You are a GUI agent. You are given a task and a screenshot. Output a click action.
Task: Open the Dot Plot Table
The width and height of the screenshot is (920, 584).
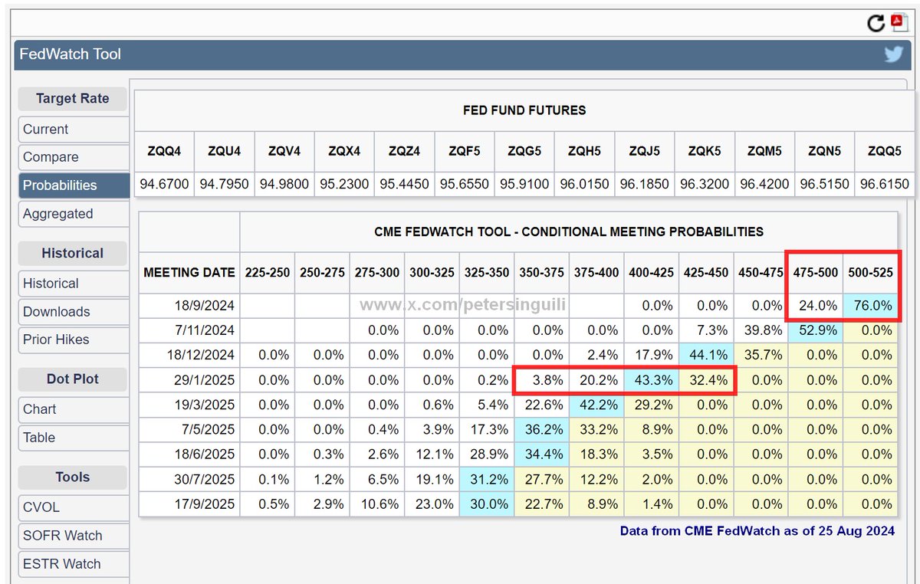(74, 438)
